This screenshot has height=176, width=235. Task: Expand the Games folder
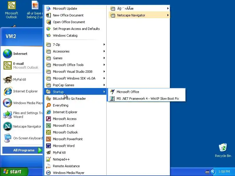pos(75,58)
